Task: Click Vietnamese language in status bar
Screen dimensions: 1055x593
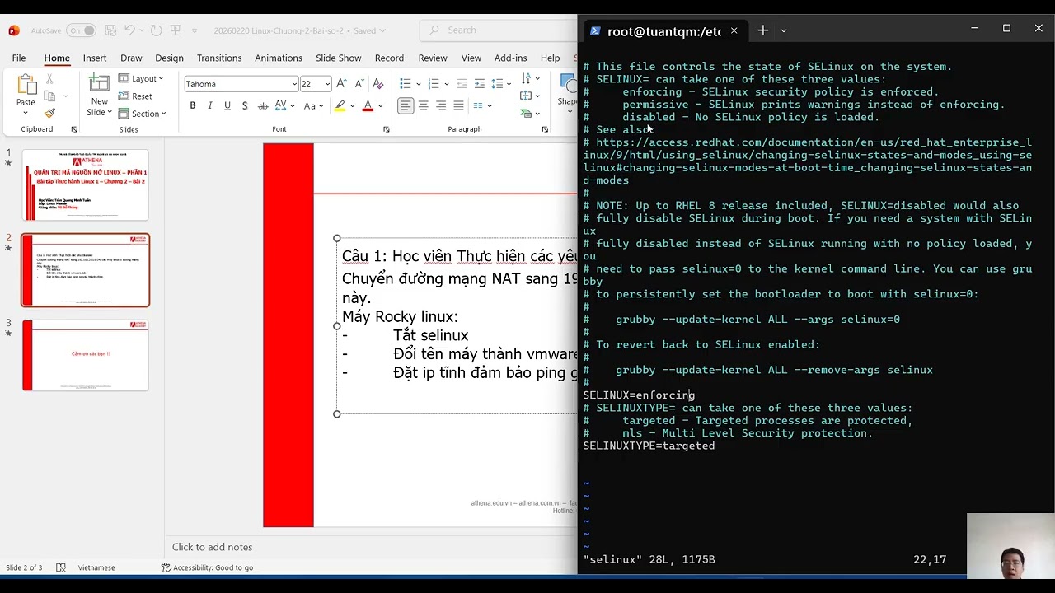Action: [96, 567]
